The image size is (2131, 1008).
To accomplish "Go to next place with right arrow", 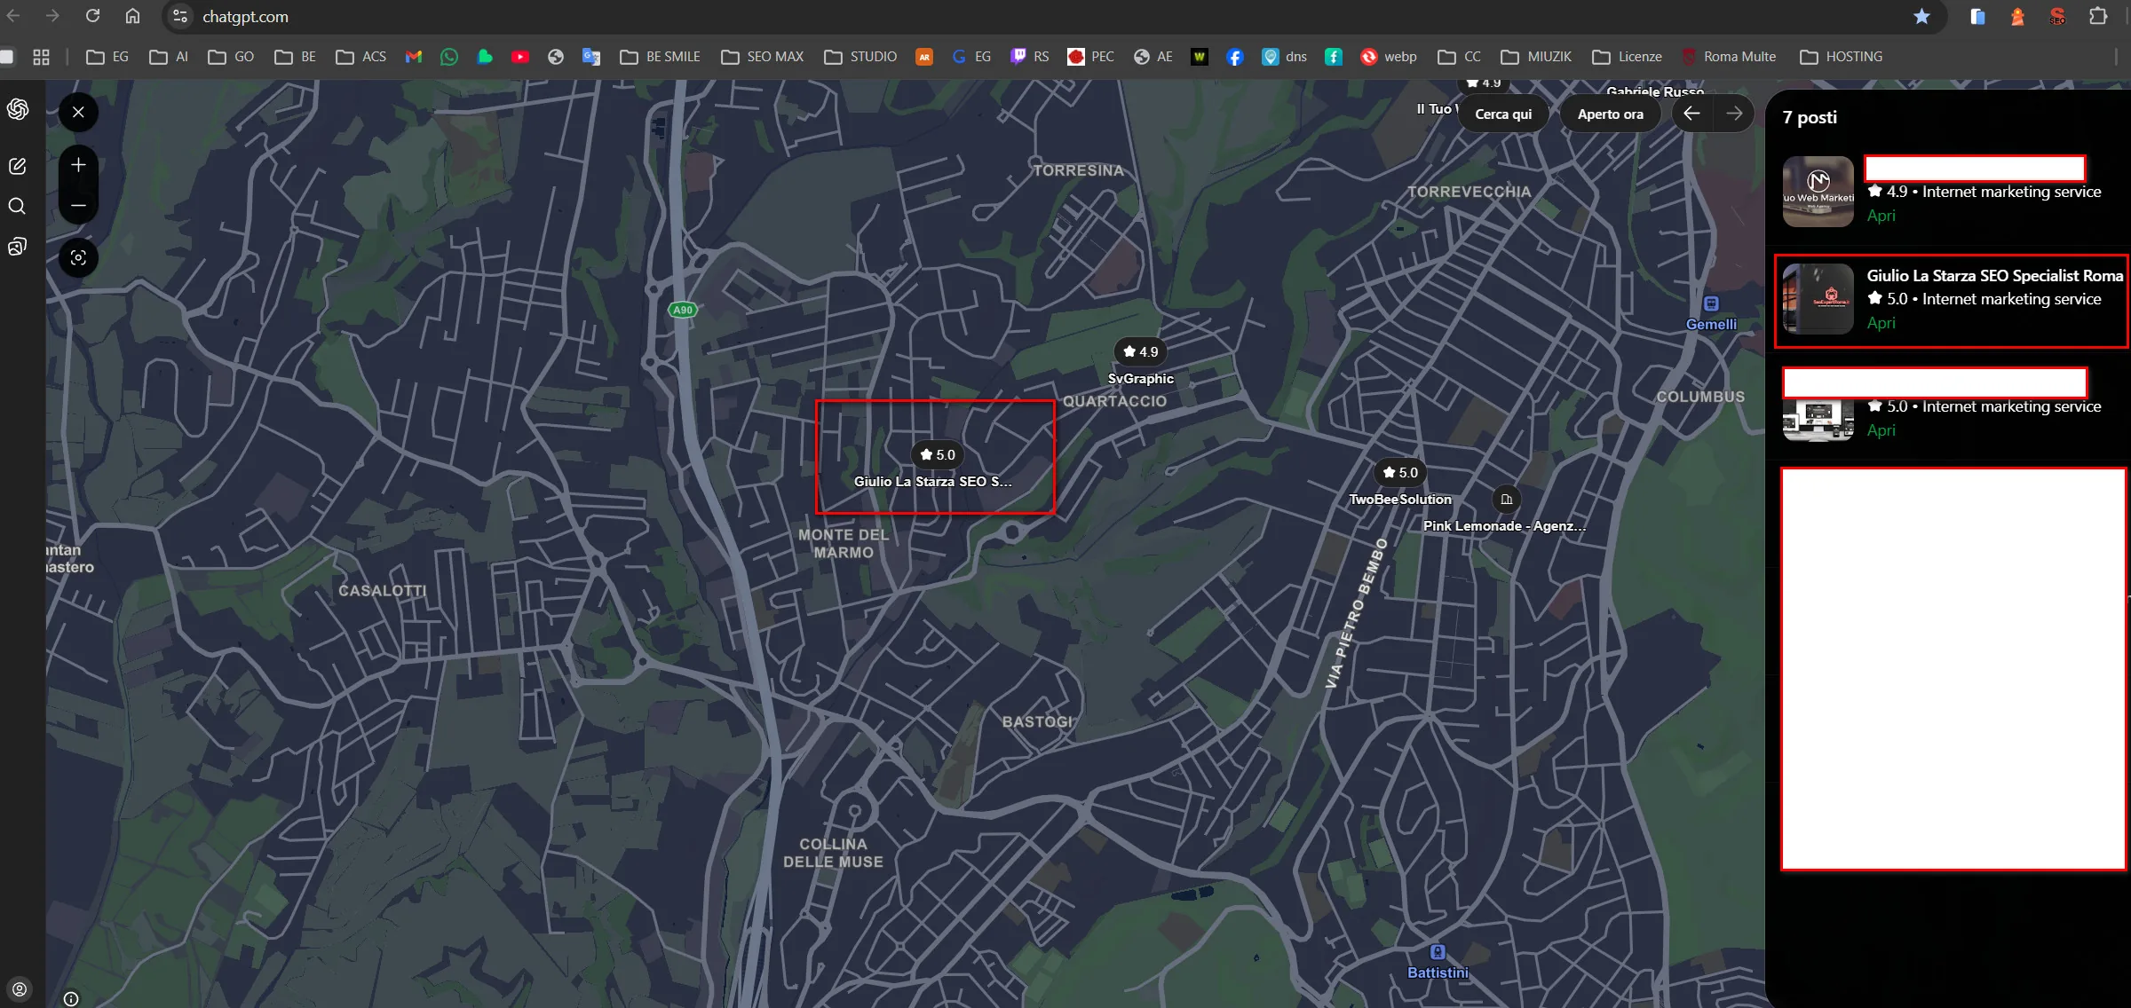I will [1734, 114].
